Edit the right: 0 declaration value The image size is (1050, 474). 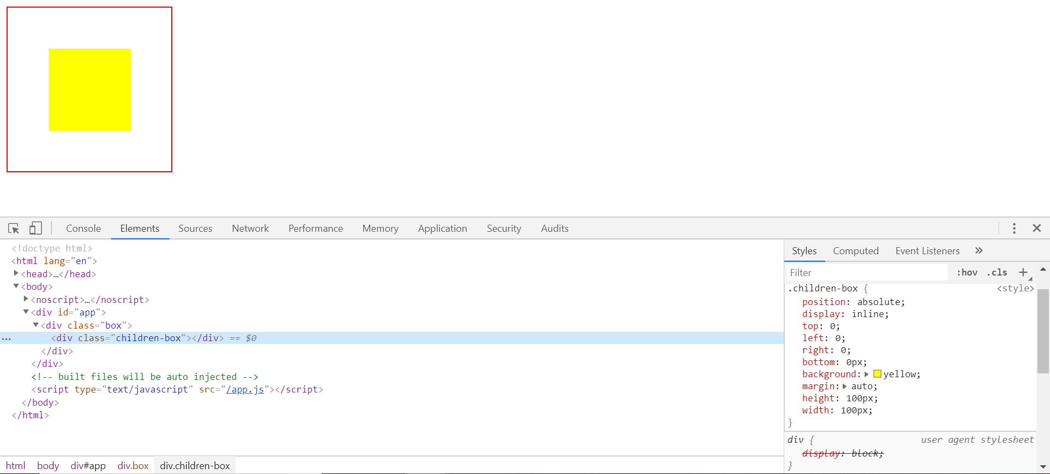pos(843,350)
